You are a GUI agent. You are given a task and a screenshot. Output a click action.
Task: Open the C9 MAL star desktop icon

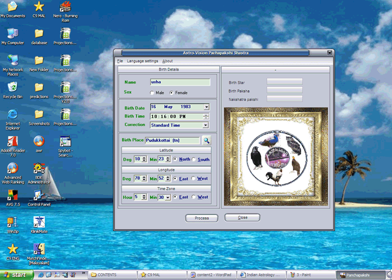coord(39,10)
